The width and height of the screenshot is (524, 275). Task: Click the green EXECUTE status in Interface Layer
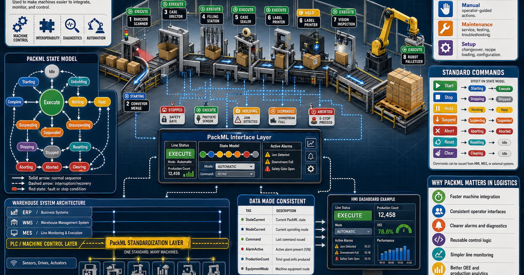[x=180, y=154]
